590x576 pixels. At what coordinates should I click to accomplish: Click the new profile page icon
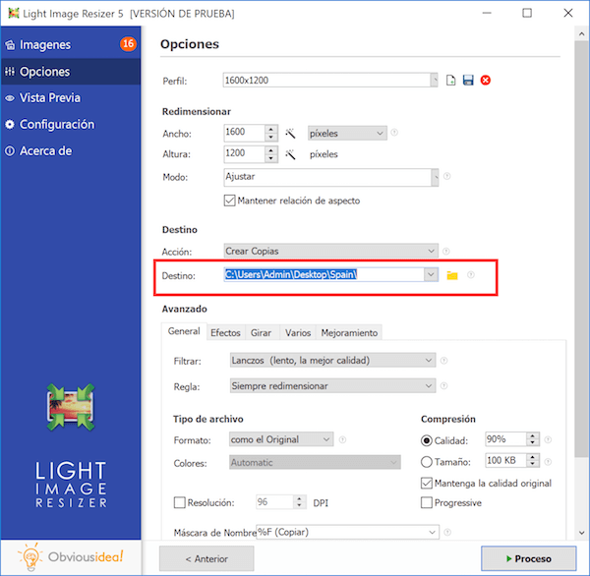click(x=450, y=81)
